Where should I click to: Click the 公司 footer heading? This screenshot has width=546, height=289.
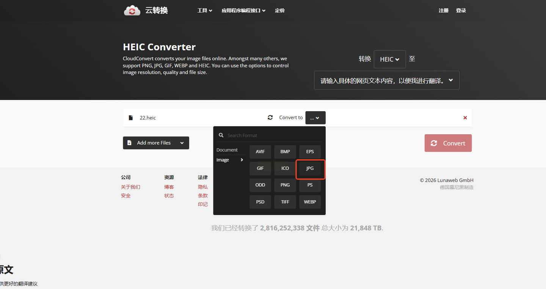pyautogui.click(x=126, y=177)
